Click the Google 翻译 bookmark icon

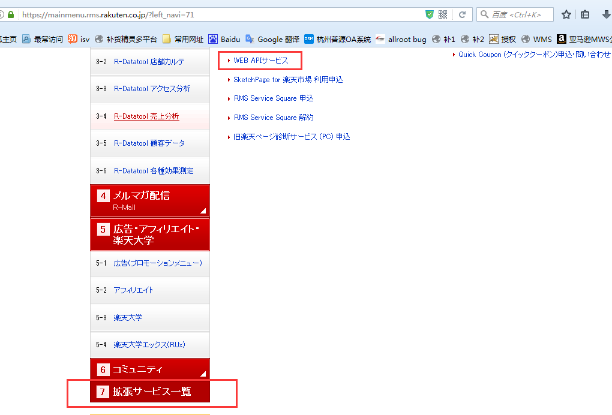point(250,39)
